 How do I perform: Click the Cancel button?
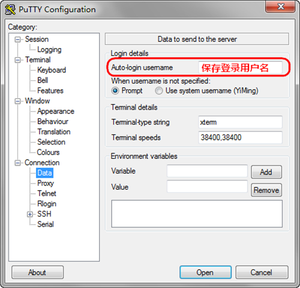coord(262,272)
